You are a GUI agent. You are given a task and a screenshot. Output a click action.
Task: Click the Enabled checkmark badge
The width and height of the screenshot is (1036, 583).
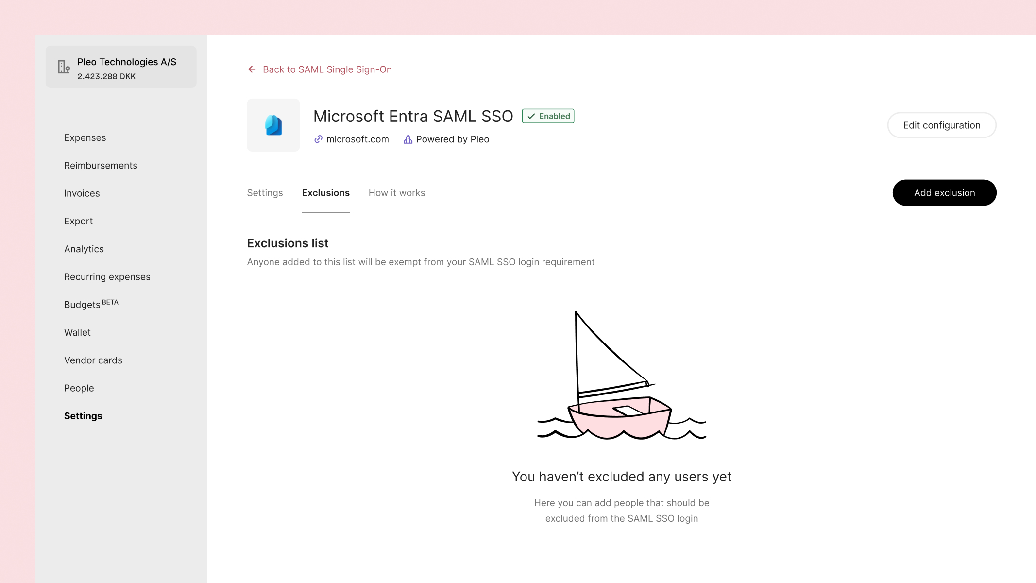(548, 116)
